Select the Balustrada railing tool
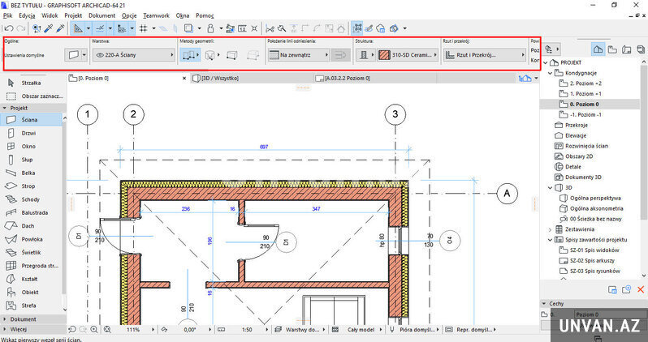 pyautogui.click(x=32, y=213)
